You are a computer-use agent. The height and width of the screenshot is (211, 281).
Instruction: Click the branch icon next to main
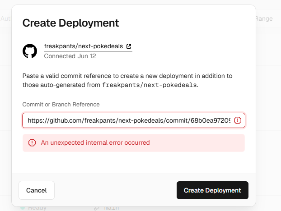click(96, 208)
